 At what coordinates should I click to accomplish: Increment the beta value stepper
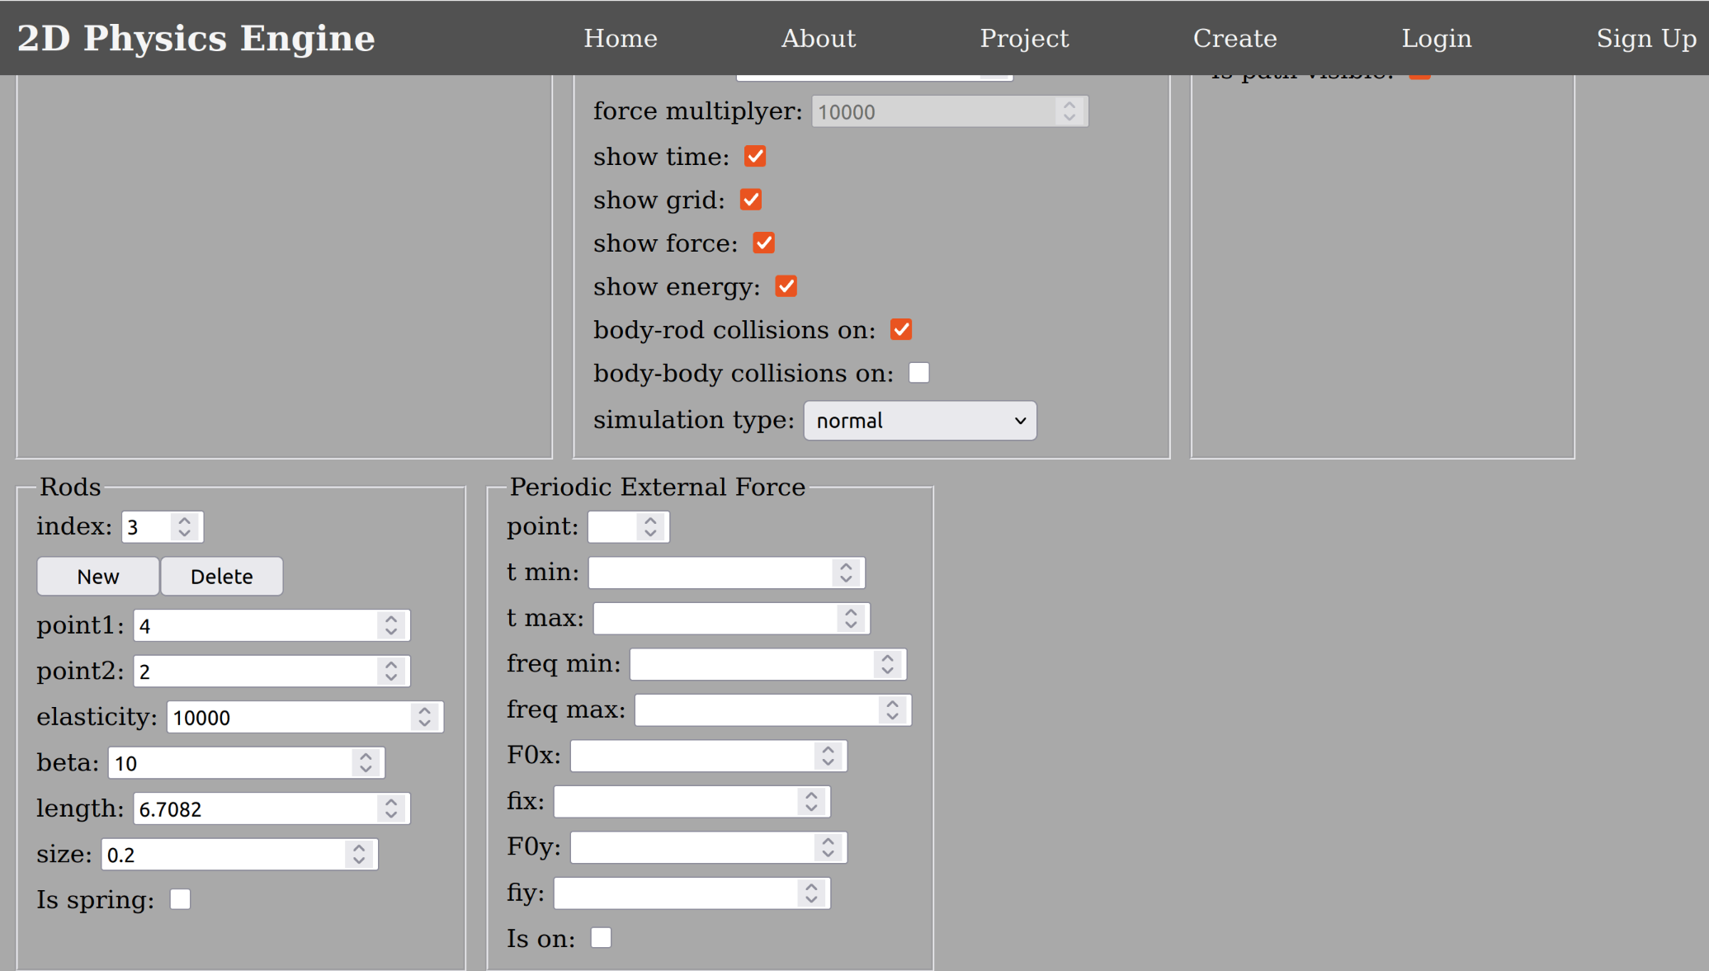[x=365, y=757]
